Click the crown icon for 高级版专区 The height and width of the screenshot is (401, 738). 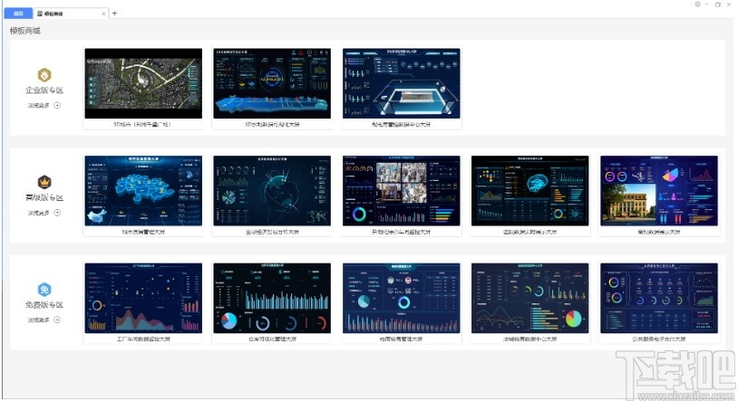pos(44,182)
